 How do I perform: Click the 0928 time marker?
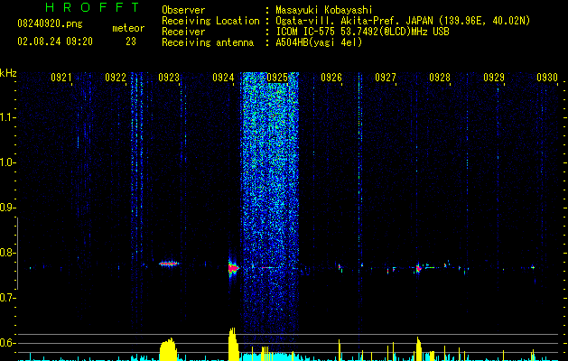pos(440,78)
